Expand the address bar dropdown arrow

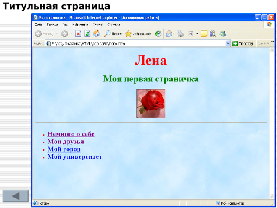coord(228,43)
